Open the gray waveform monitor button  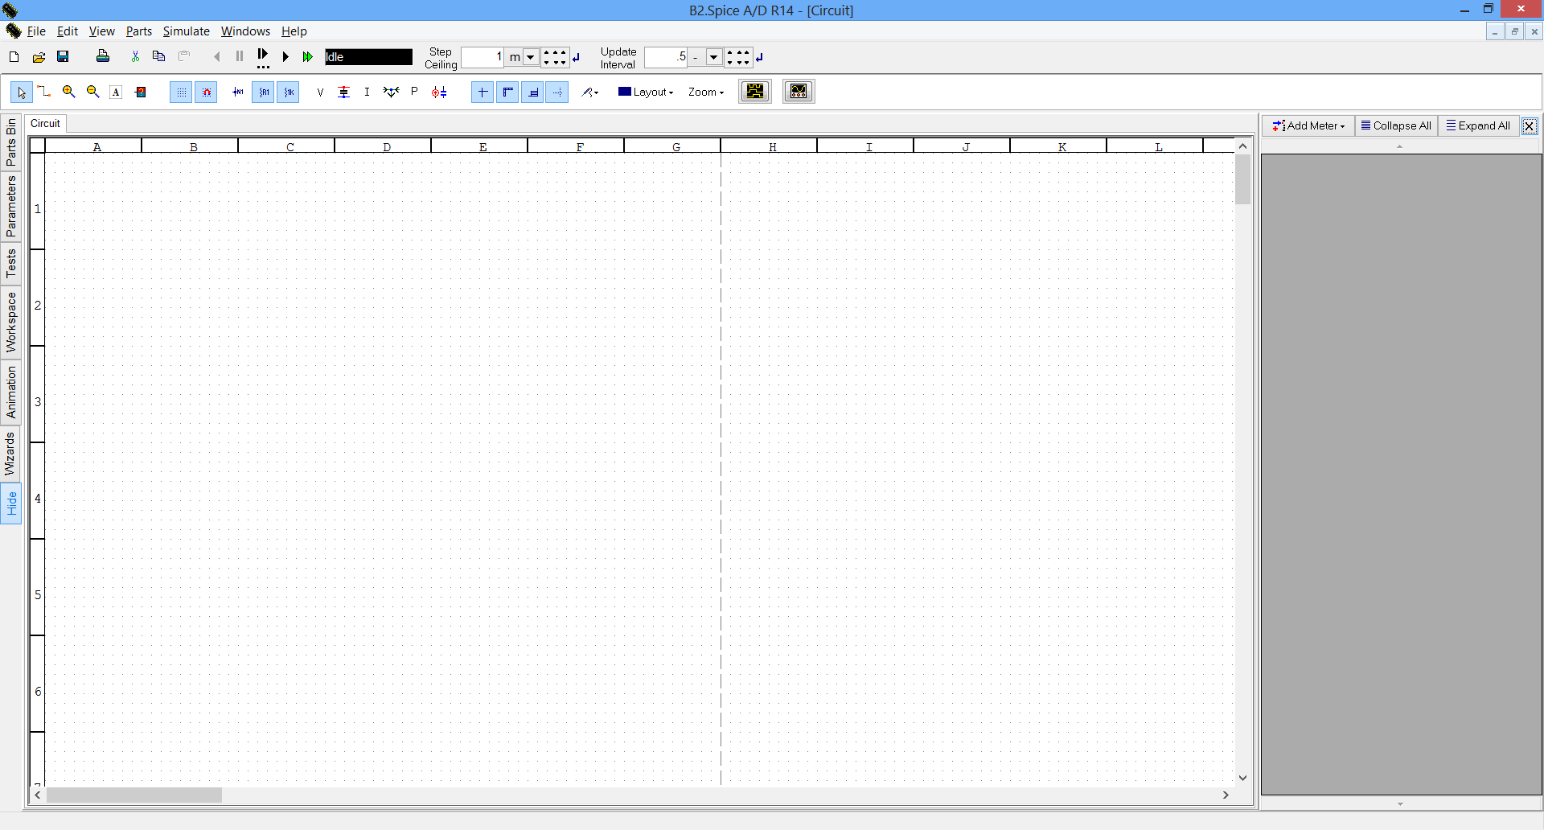(x=799, y=92)
